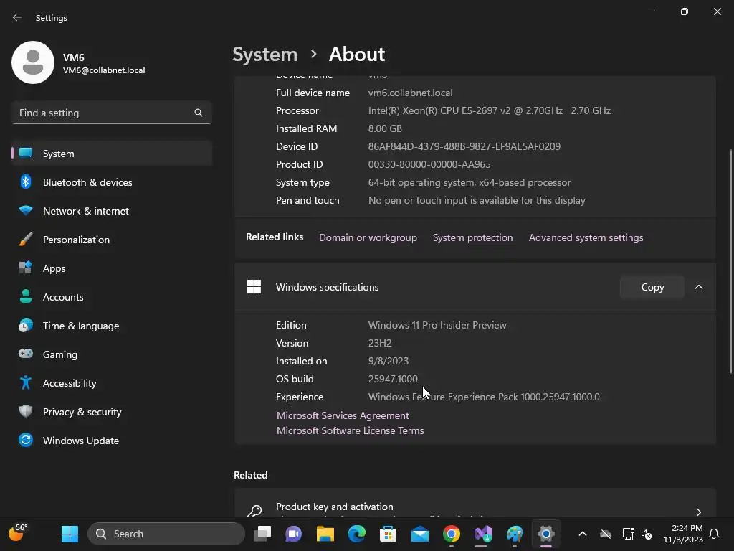Screen dimensions: 734x551
Task: Open Microsoft Software License Terms link
Action: coord(350,430)
